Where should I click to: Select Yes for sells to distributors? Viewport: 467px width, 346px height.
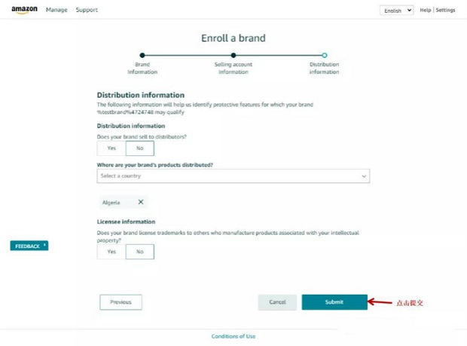coord(111,149)
